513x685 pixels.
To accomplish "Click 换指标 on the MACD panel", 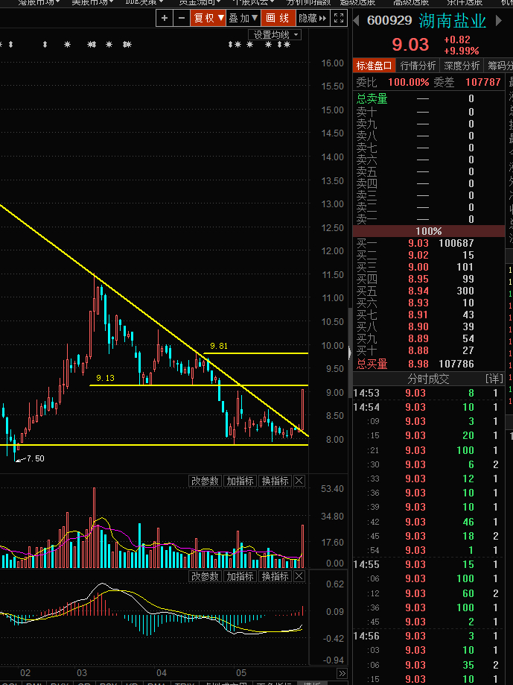I will tap(275, 576).
